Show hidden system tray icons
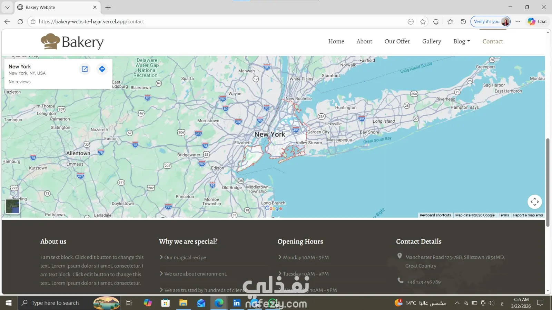The height and width of the screenshot is (310, 552). [457, 303]
